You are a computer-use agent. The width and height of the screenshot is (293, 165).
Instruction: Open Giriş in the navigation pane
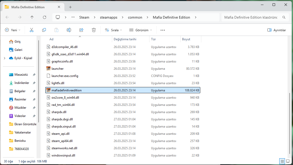tap(17, 42)
